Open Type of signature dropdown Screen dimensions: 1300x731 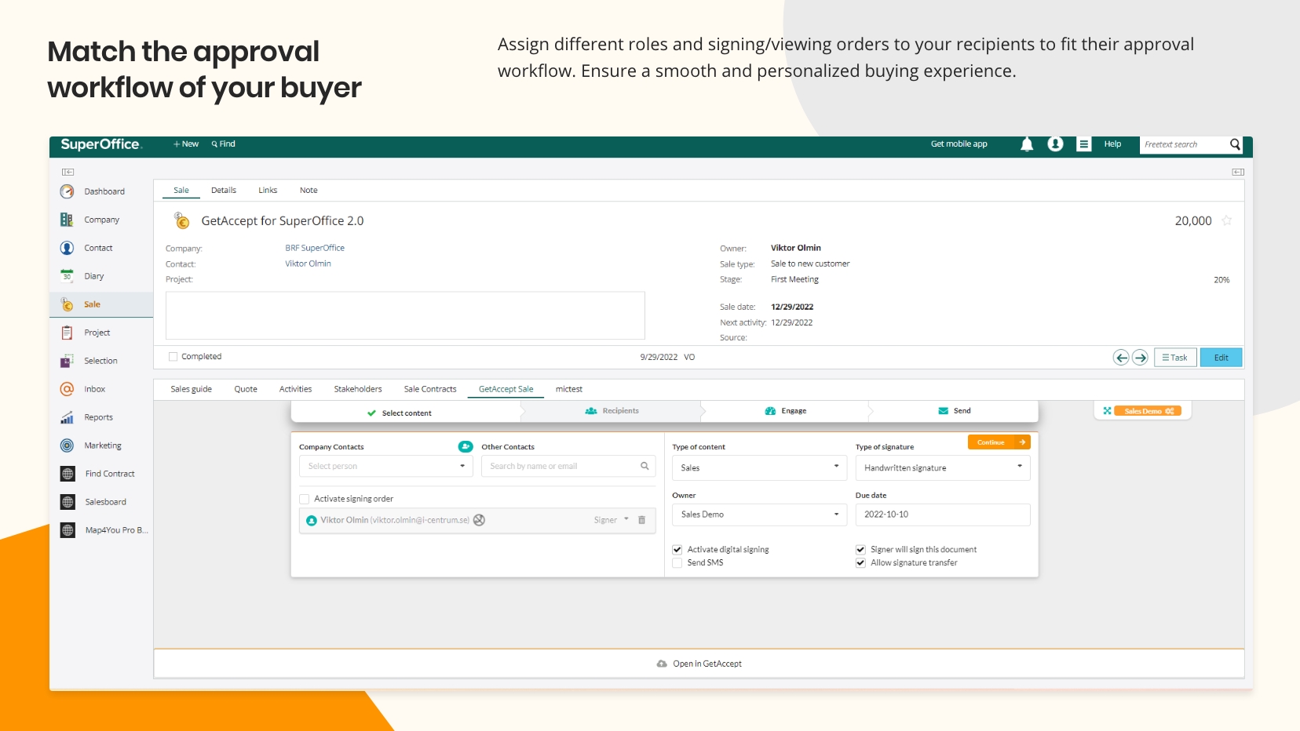tap(942, 467)
